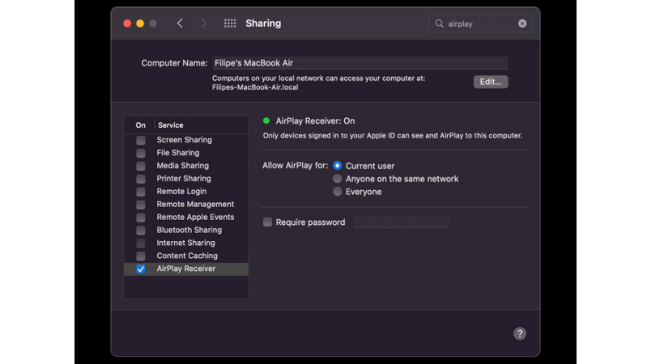Uncheck the AirPlay Receiver checkbox
647x364 pixels.
pyautogui.click(x=141, y=269)
